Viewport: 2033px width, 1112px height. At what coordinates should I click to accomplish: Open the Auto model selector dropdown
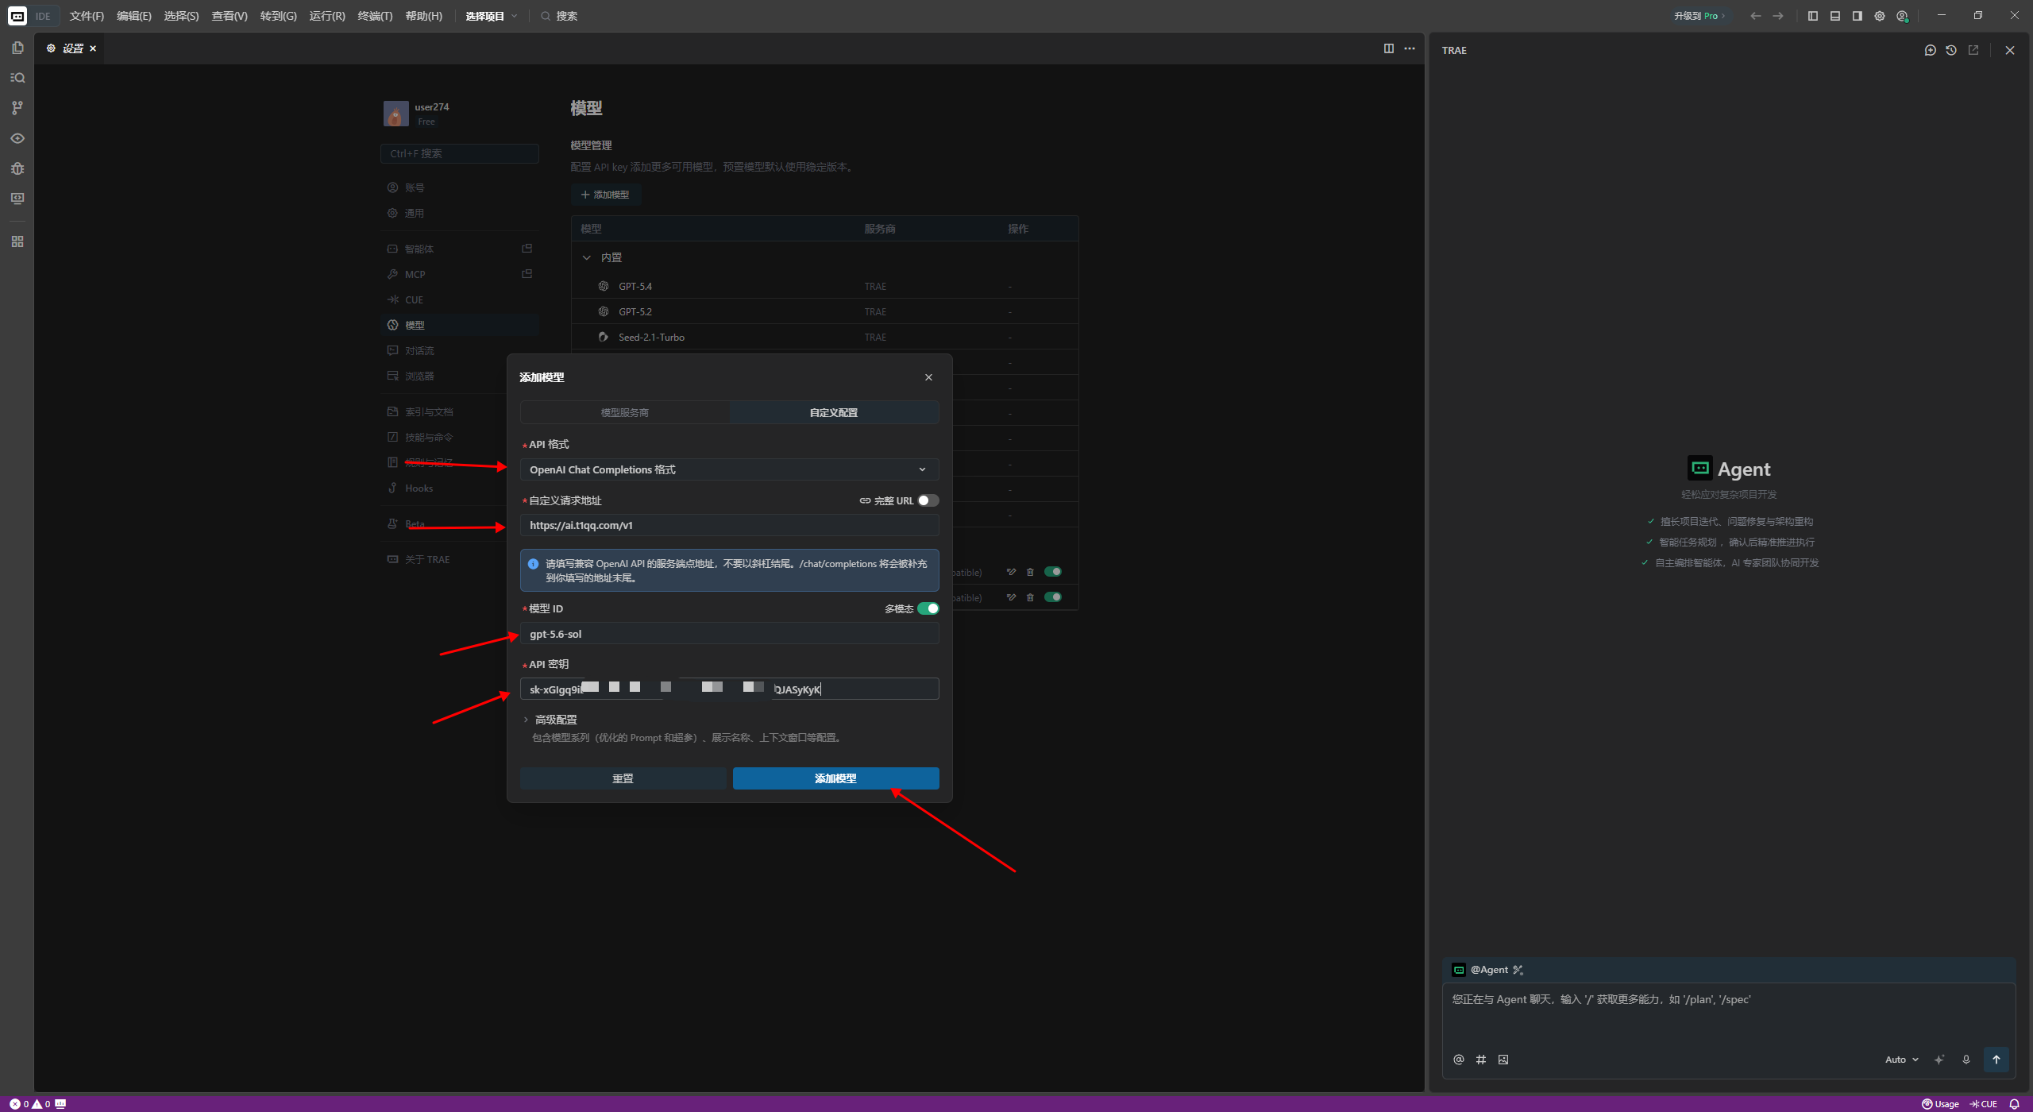coord(1901,1060)
